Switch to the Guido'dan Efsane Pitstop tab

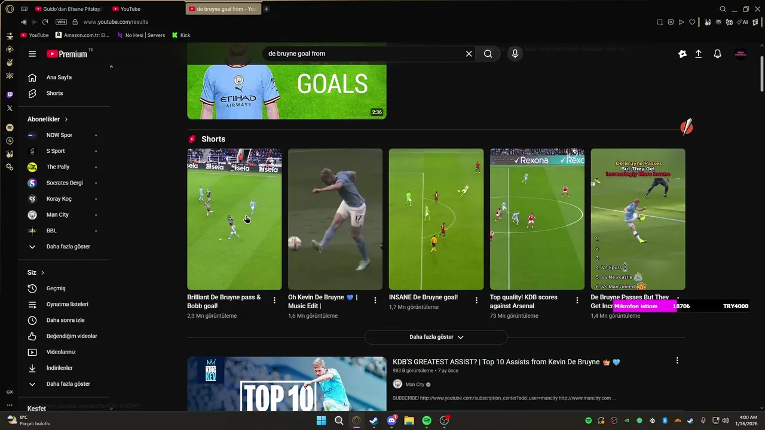(68, 9)
